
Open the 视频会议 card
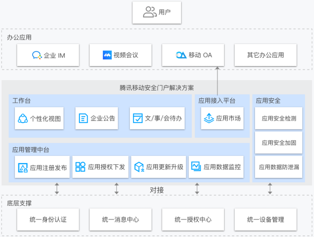click(x=120, y=55)
